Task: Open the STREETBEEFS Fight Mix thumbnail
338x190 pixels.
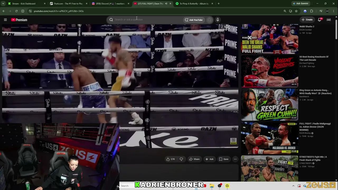Action: click(x=270, y=168)
